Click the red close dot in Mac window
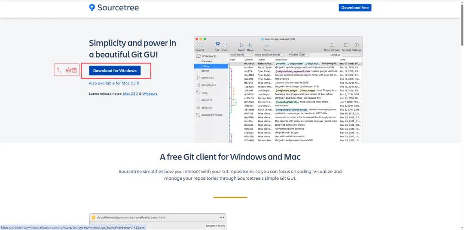Viewport: 464px width, 230px height. coord(197,39)
